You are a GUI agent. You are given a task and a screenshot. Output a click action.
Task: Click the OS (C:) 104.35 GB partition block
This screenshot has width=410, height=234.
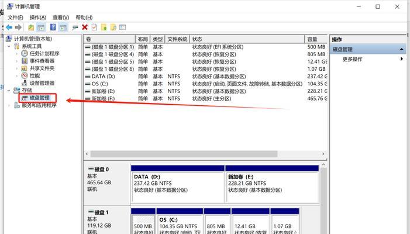coord(180,221)
